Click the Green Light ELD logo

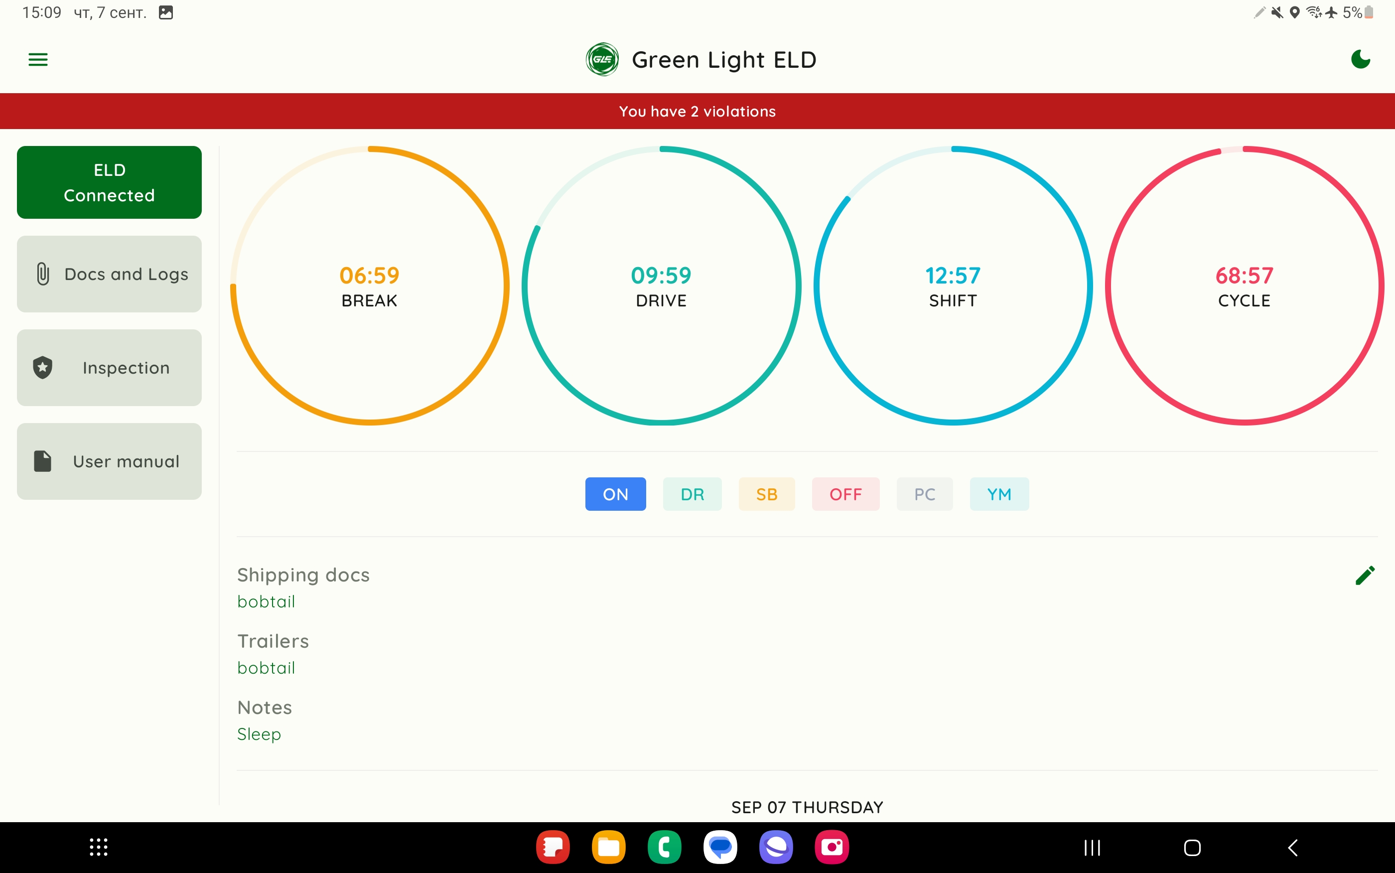click(602, 59)
